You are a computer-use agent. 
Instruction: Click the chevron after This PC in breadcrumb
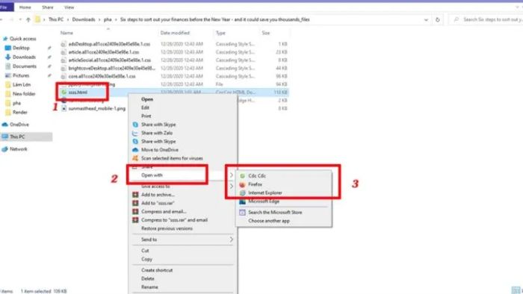(x=68, y=19)
